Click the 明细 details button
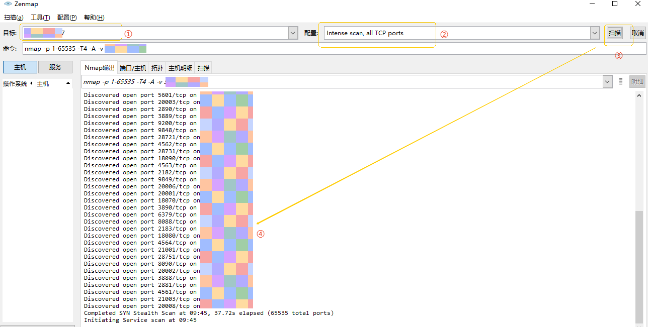This screenshot has width=648, height=327. pos(637,81)
